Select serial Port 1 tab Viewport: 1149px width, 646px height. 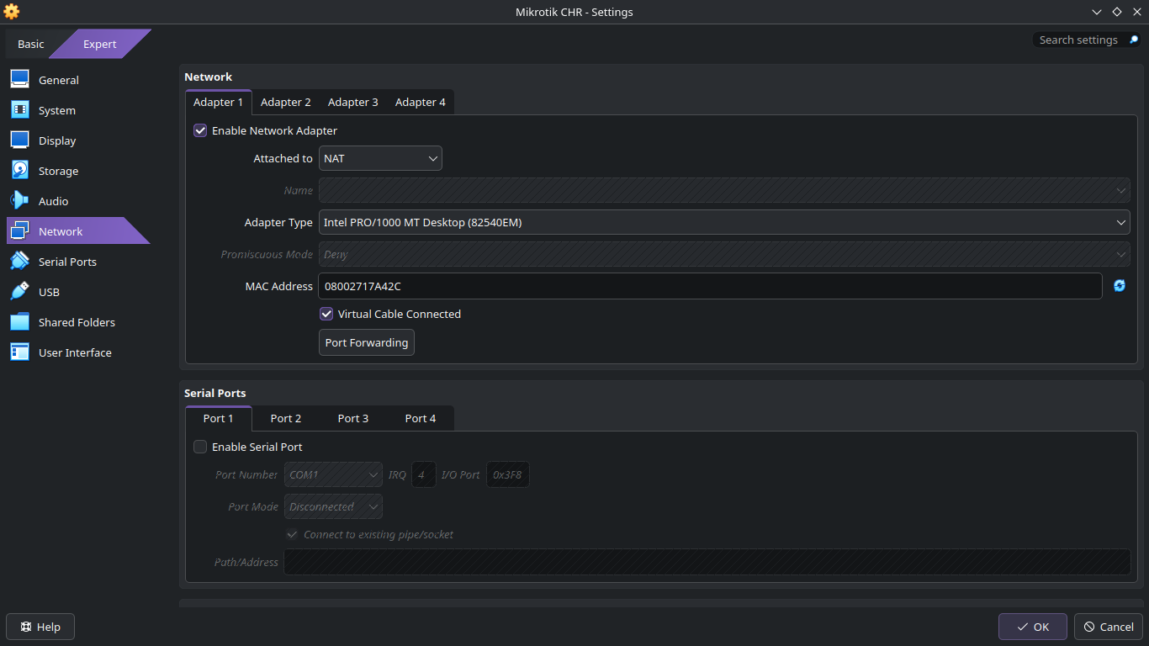click(x=219, y=418)
